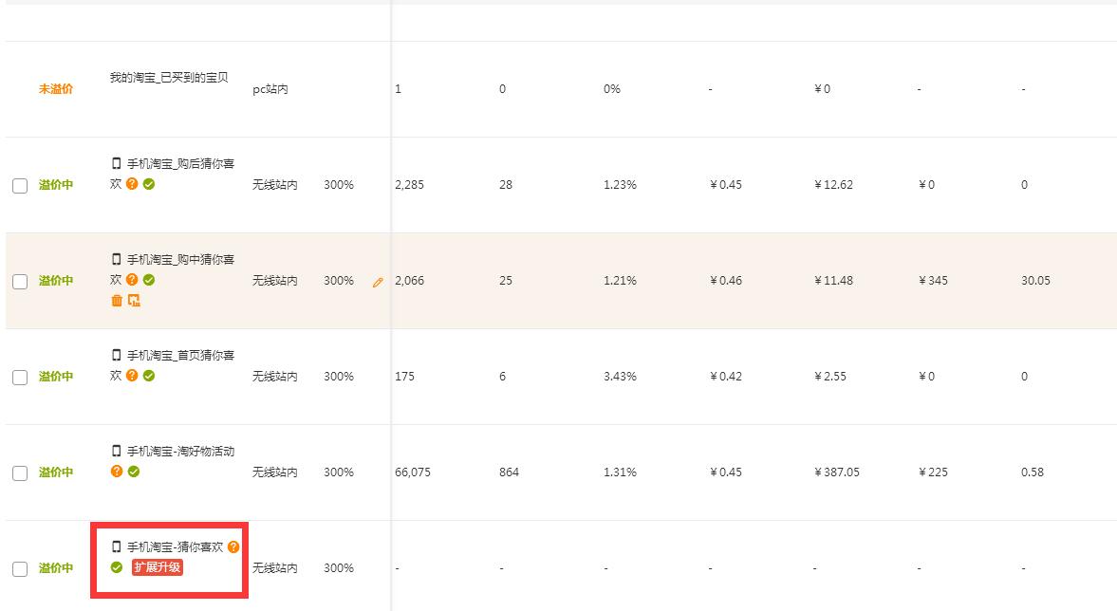Check the 购后猜你喜欢 row checkbox

click(20, 186)
